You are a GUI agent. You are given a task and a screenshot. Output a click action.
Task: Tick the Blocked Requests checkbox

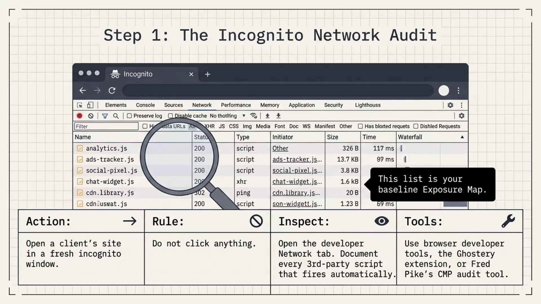point(416,126)
